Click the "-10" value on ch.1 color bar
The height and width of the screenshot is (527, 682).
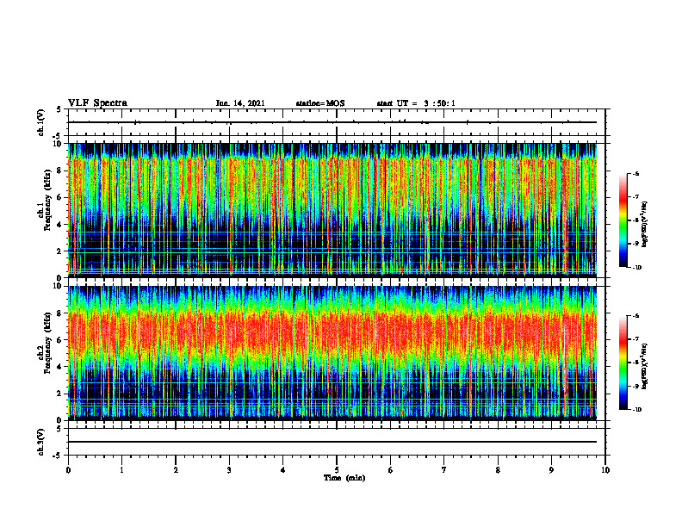(x=637, y=268)
